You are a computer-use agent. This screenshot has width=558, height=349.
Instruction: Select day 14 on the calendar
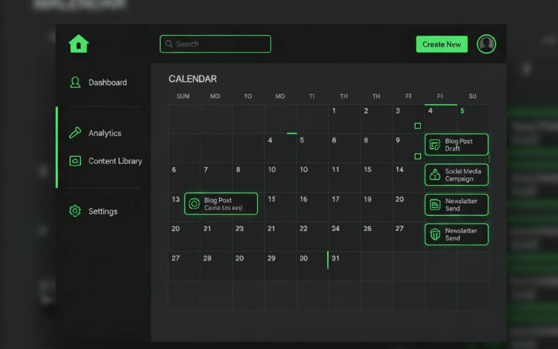pos(400,170)
